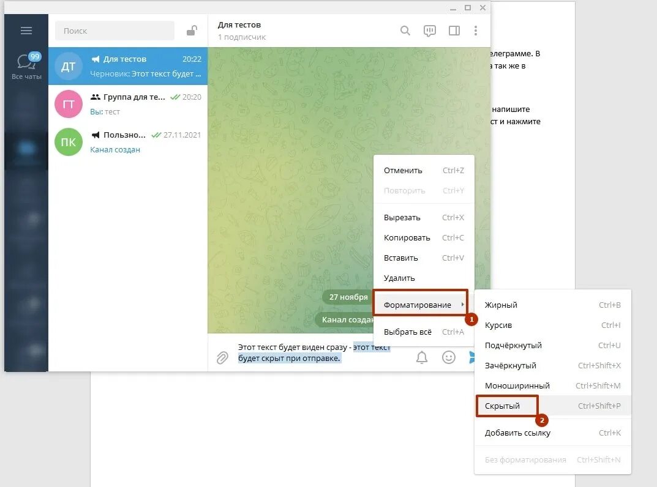
Task: Toggle the silent broadcast bell icon
Action: pyautogui.click(x=422, y=357)
